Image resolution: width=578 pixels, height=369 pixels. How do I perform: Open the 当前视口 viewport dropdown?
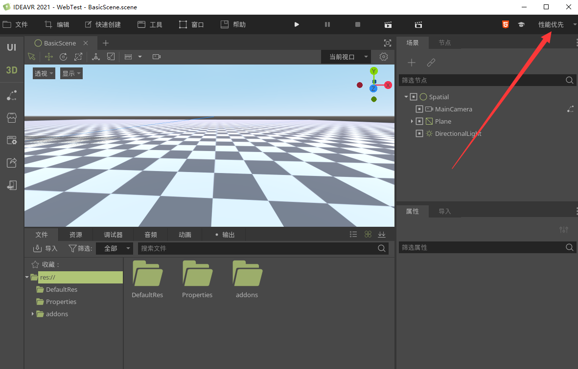346,57
